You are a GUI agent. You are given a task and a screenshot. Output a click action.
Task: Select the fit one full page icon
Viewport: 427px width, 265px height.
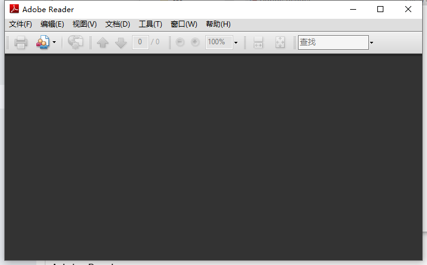pyautogui.click(x=280, y=42)
